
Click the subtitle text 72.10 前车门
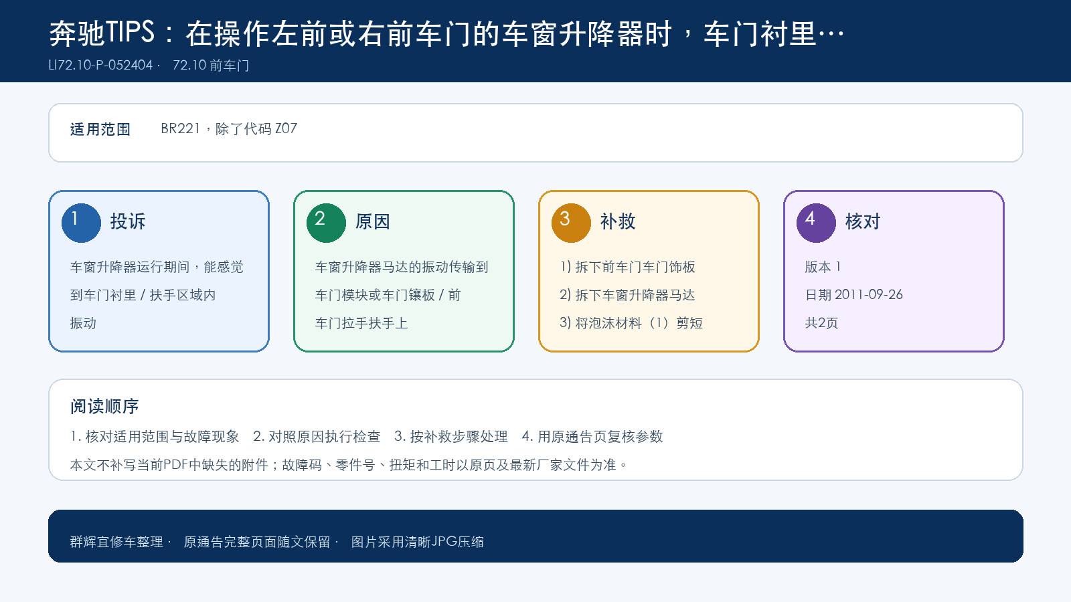pyautogui.click(x=211, y=66)
